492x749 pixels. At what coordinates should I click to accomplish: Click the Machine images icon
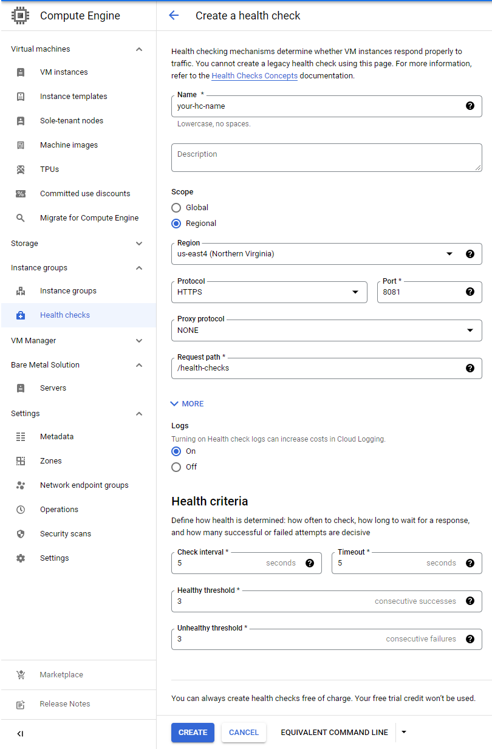(21, 145)
